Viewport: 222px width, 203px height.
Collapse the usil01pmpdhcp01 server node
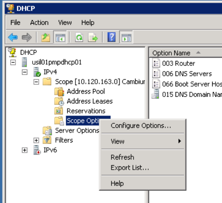point(13,63)
